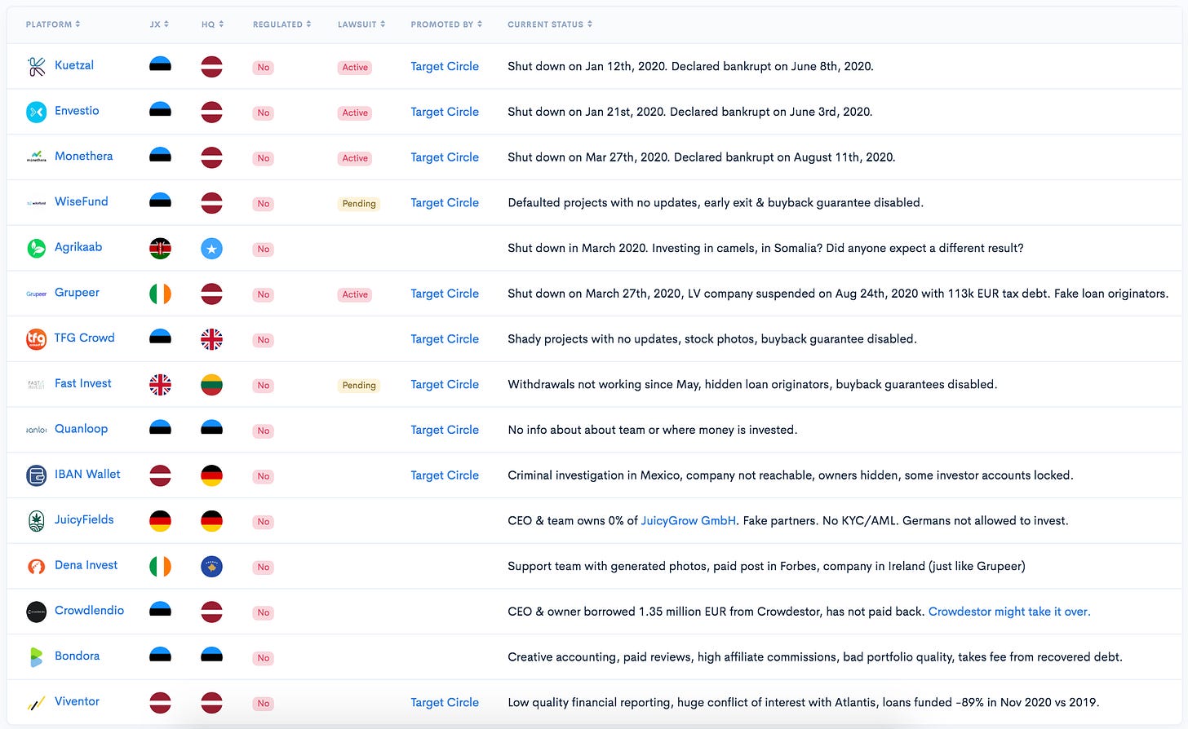The height and width of the screenshot is (729, 1188).
Task: Sort table by HQ column
Action: tap(212, 24)
